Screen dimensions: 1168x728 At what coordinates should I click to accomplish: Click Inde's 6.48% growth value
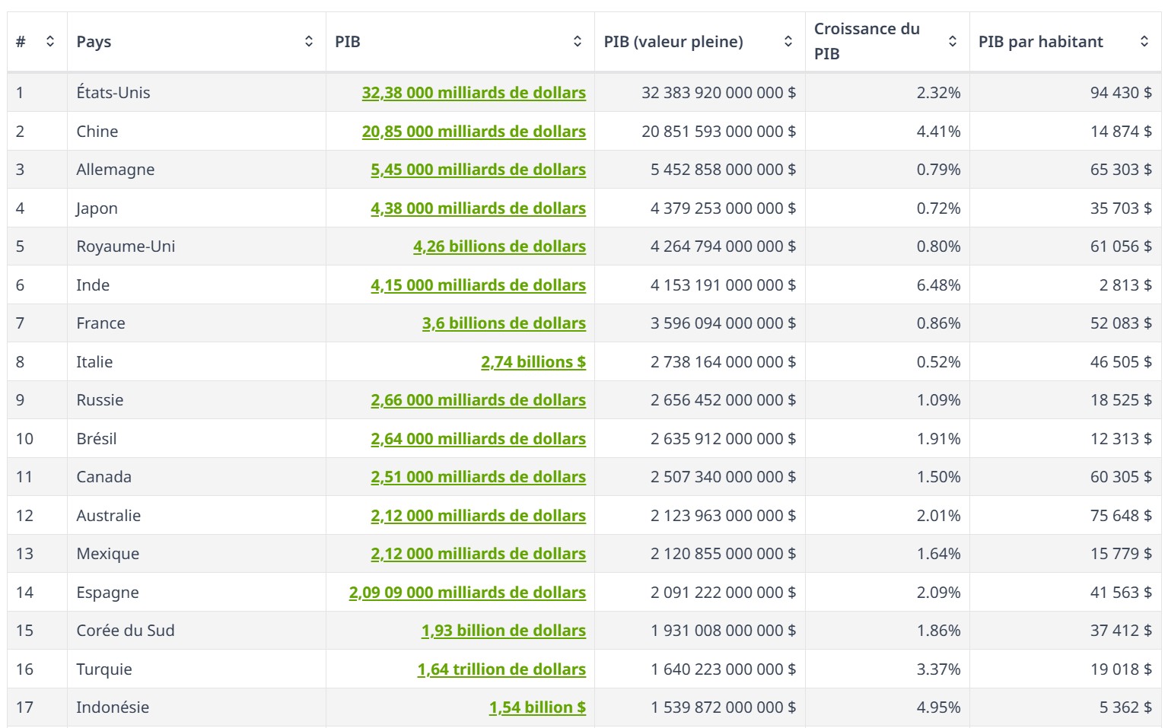pyautogui.click(x=938, y=285)
